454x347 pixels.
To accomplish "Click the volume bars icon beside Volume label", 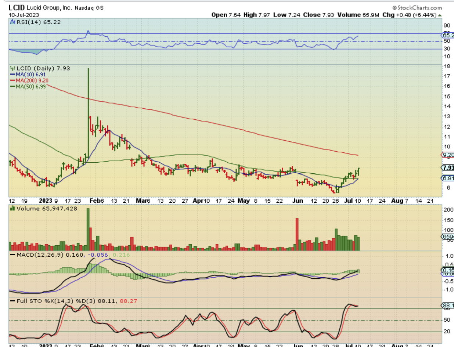I will coord(12,208).
